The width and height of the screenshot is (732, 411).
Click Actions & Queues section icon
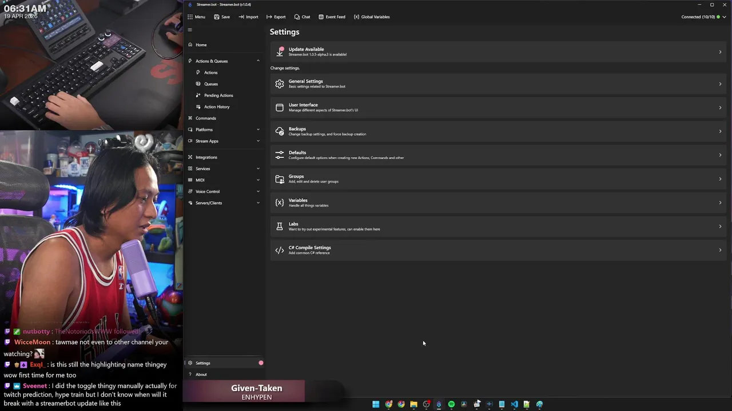190,61
